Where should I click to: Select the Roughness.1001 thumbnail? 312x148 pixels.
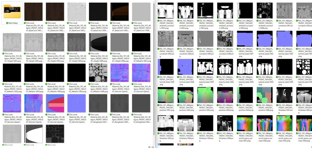99,103
